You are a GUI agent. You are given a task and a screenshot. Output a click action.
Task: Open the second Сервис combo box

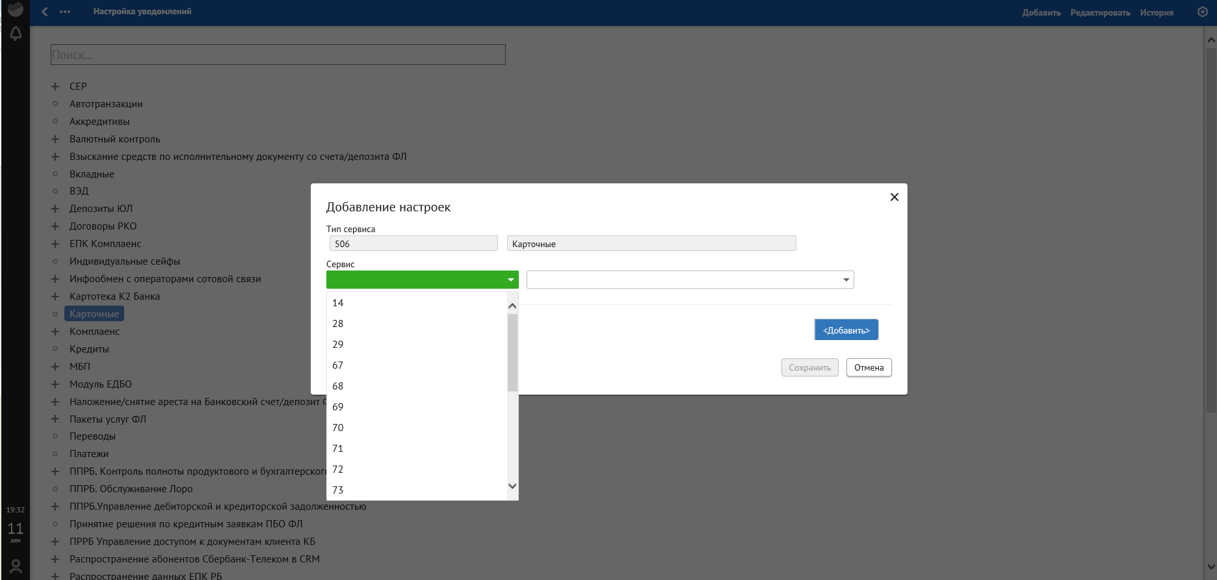pos(690,280)
